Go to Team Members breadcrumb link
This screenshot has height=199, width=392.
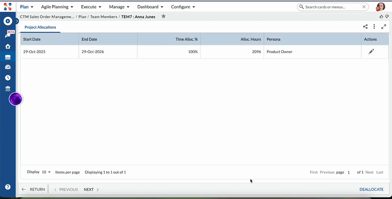coord(103,17)
